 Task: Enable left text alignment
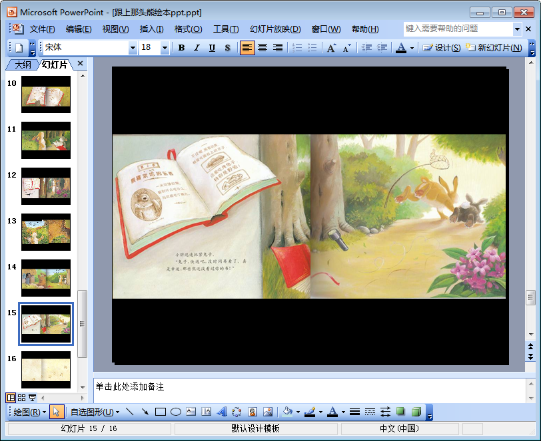tap(247, 47)
